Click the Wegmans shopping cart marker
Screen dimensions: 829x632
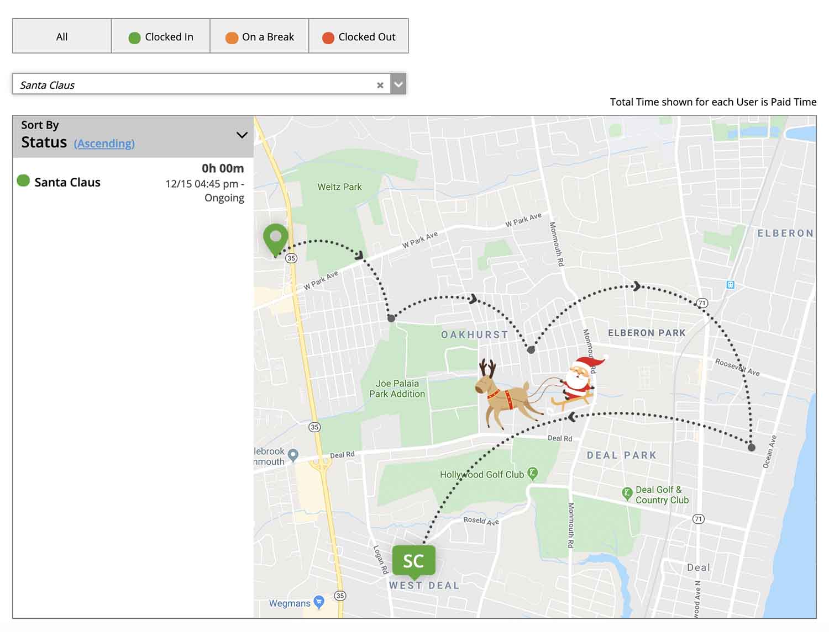pyautogui.click(x=319, y=602)
